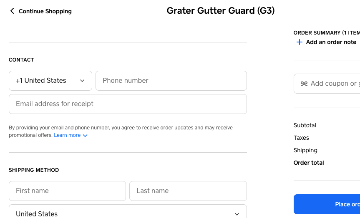This screenshot has width=360, height=218.
Task: Open the Learn more link
Action: point(67,135)
